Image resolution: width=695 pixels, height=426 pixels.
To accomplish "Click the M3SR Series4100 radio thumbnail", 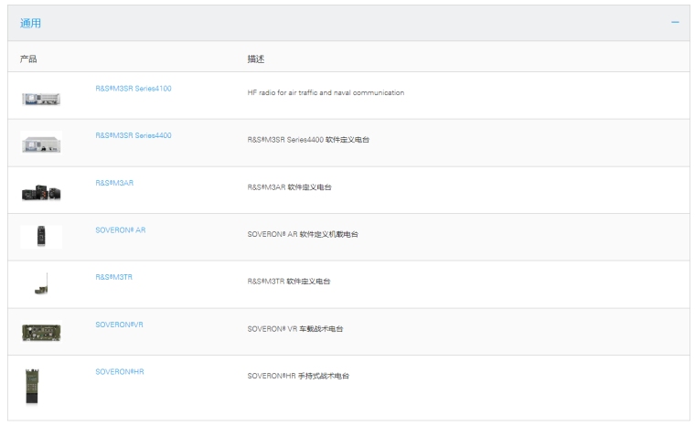I will 41,97.
